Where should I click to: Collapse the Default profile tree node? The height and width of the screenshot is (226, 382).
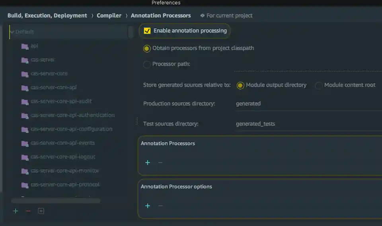pos(12,32)
